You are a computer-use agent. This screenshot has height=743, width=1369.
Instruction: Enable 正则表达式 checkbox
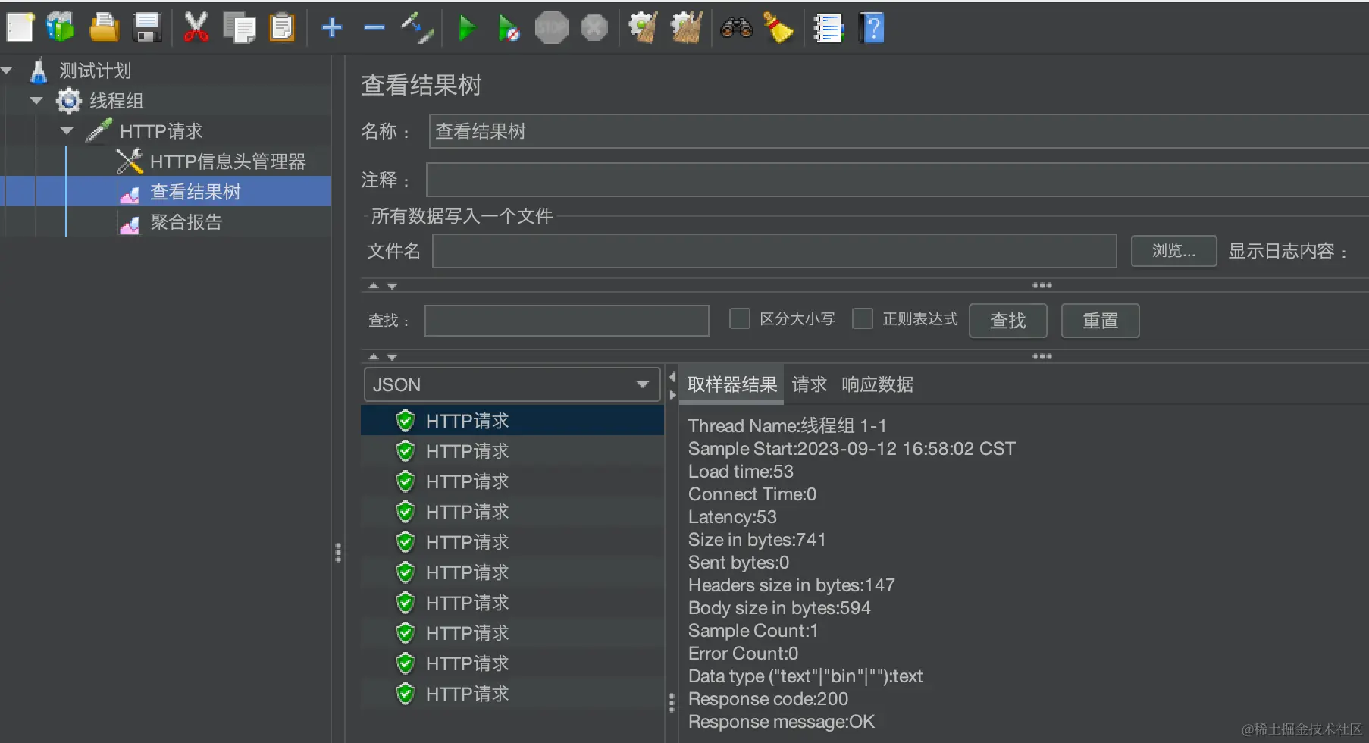pyautogui.click(x=863, y=318)
